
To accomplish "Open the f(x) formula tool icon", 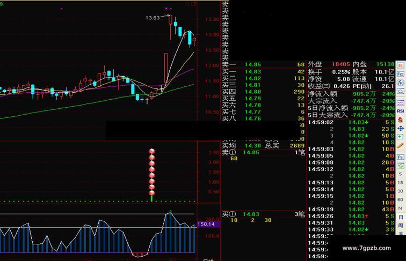I will pyautogui.click(x=400, y=83).
